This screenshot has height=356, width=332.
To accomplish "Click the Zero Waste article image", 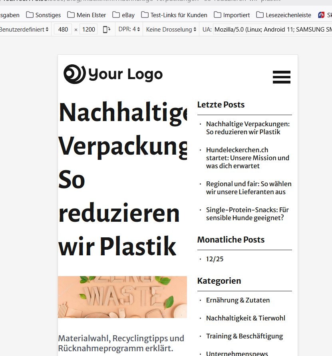I will click(x=122, y=297).
